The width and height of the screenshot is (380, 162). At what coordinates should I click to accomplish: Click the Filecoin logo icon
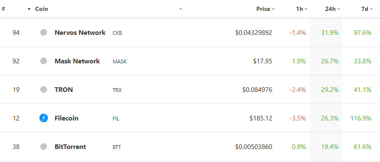pyautogui.click(x=43, y=118)
